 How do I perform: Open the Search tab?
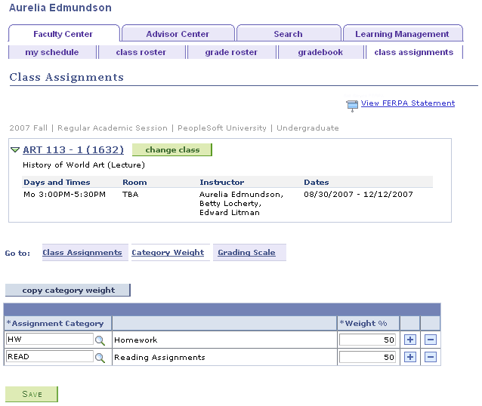coord(289,34)
